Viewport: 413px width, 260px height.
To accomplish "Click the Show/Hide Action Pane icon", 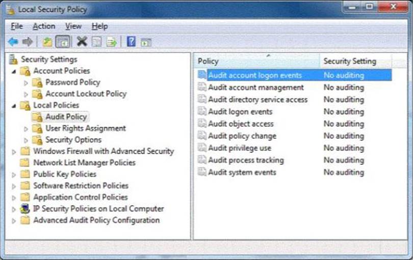I will (x=146, y=42).
